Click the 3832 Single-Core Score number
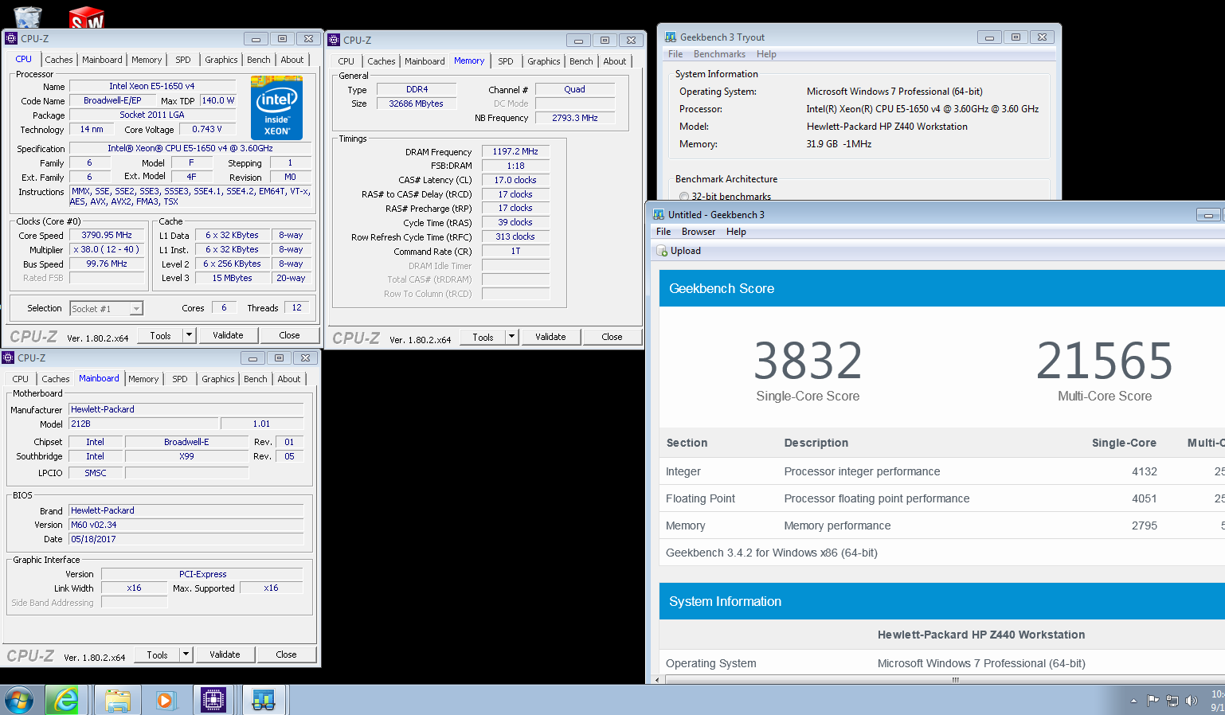The image size is (1225, 715). pos(808,361)
